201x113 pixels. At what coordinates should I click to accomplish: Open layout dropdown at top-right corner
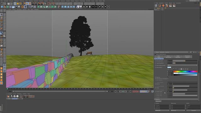(194, 1)
